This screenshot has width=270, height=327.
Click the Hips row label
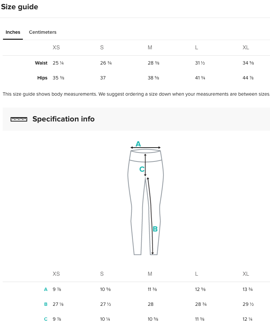click(x=42, y=78)
